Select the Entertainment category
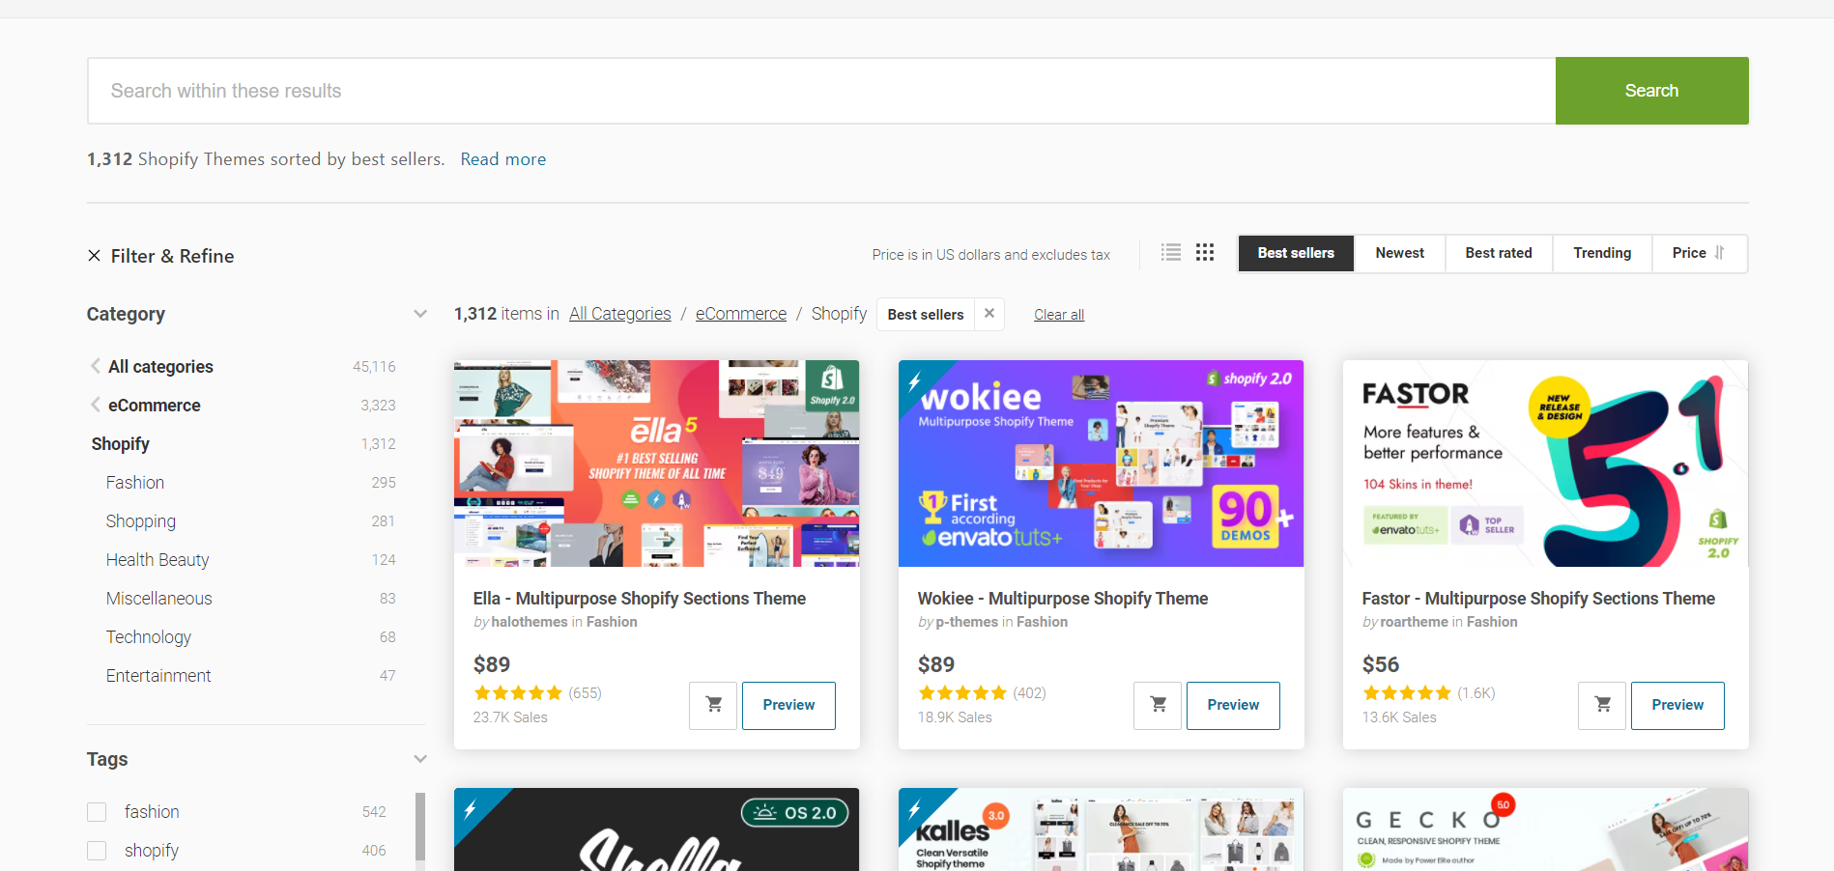 pyautogui.click(x=158, y=676)
